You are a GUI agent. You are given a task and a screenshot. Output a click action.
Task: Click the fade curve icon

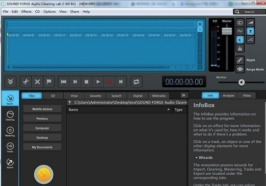[251, 40]
